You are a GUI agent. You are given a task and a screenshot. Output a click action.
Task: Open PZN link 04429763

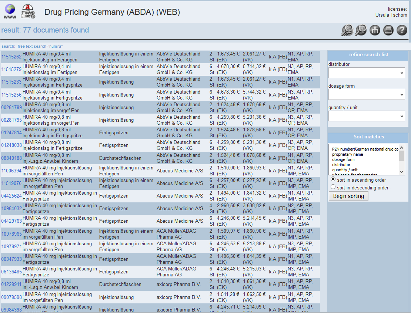(x=11, y=221)
